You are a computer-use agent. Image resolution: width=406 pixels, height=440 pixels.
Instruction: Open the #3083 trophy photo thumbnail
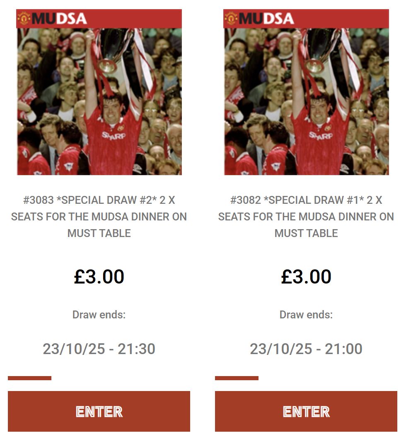click(99, 92)
